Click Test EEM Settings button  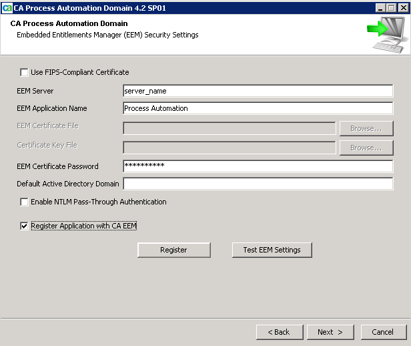[x=272, y=250]
